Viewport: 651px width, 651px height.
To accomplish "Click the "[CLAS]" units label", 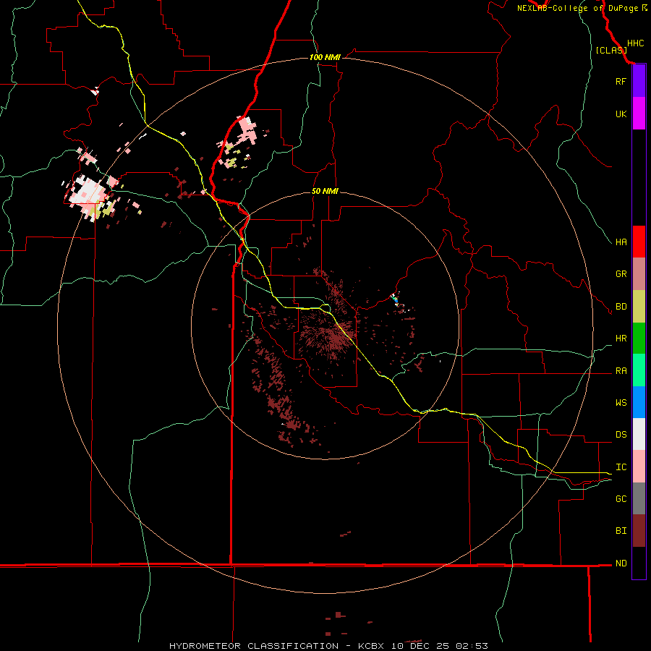I will point(611,50).
